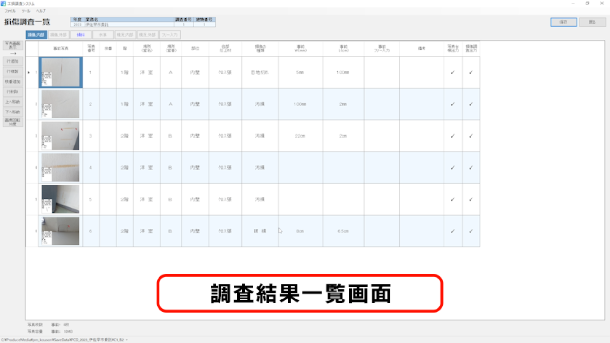Toggle 損傷調書出力 checkmark in row 3
Viewport: 610px width, 343px height.
pos(471,136)
